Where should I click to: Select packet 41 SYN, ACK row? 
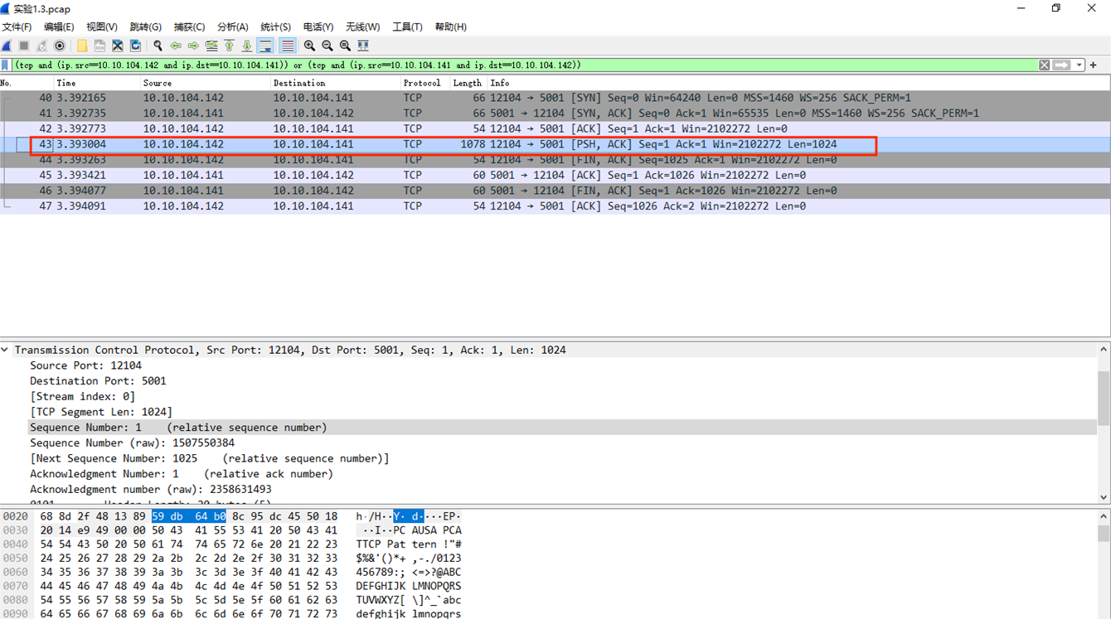(555, 114)
